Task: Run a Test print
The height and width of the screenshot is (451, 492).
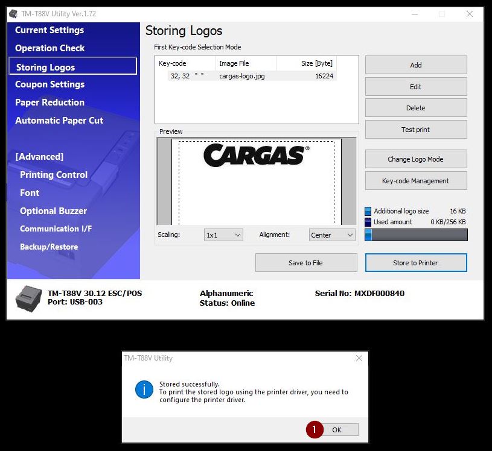Action: 416,130
